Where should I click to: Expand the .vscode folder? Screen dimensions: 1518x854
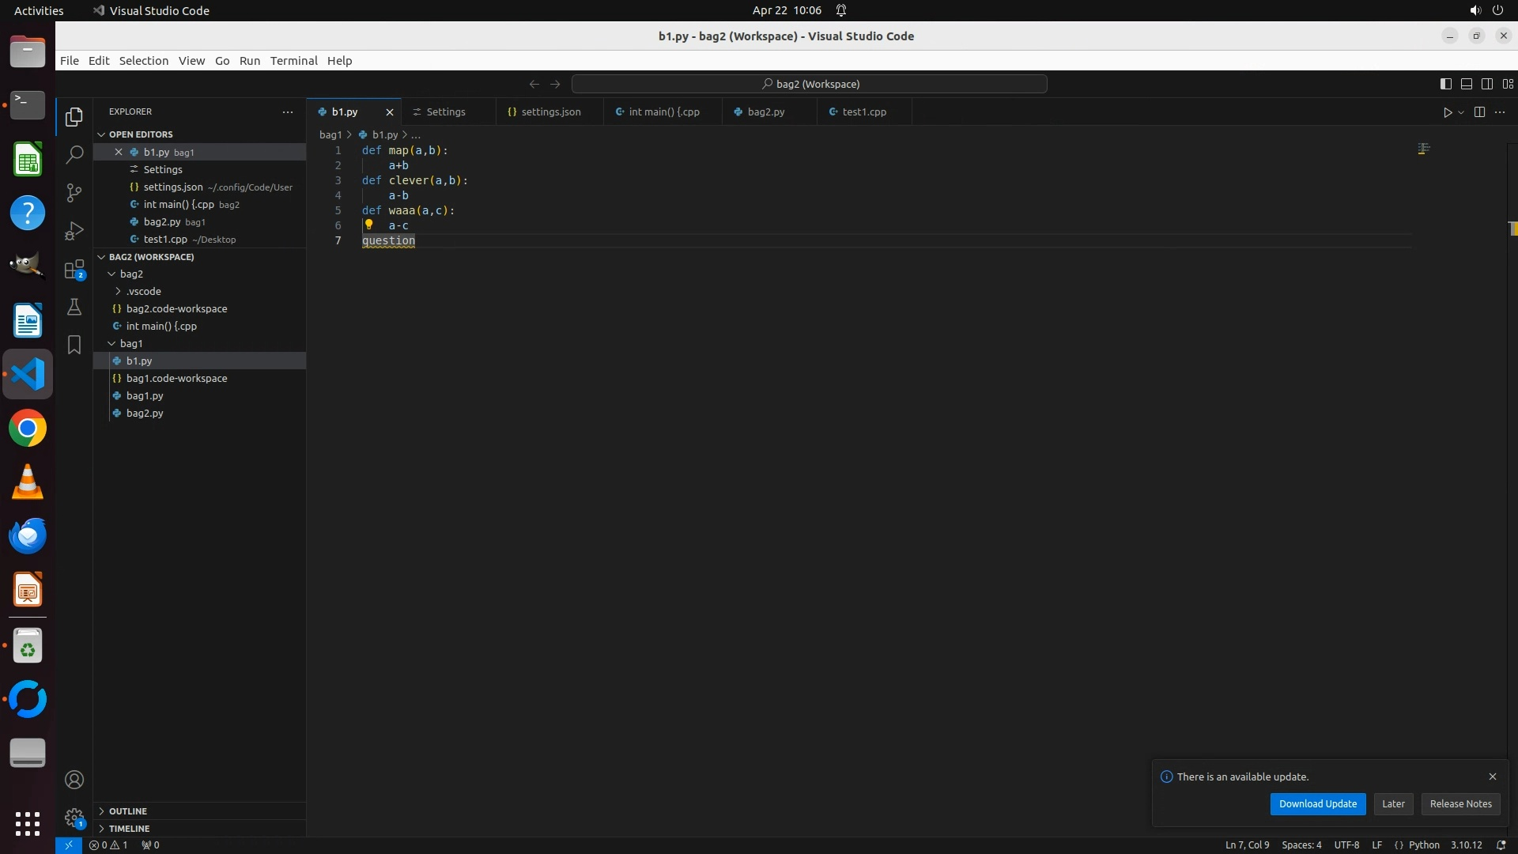(143, 291)
